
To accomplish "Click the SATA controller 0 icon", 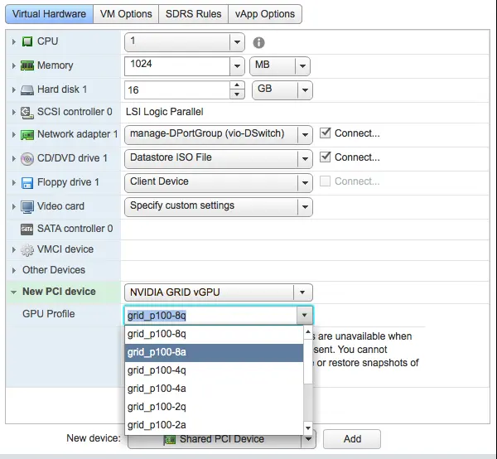I will (27, 229).
